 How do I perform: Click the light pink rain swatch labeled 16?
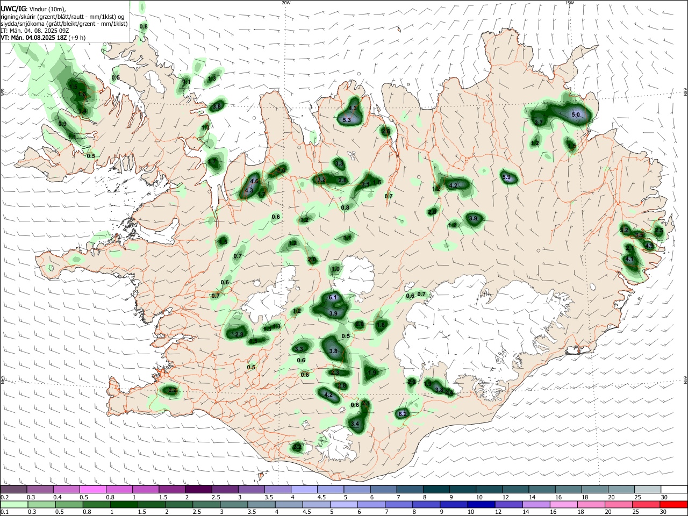(x=563, y=504)
